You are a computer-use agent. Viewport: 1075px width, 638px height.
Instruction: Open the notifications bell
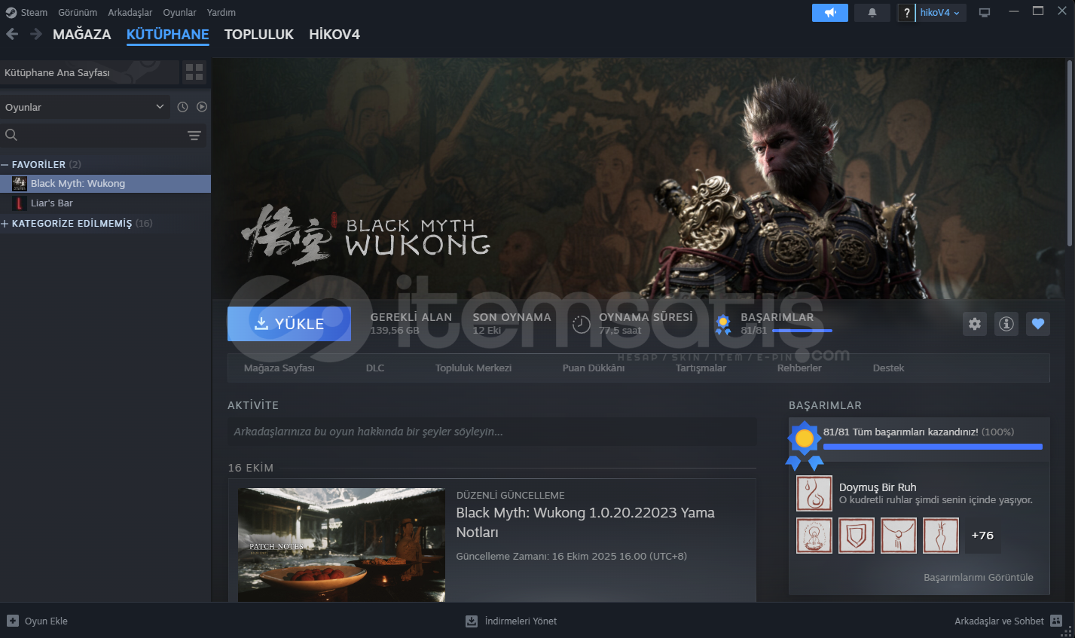(x=872, y=13)
